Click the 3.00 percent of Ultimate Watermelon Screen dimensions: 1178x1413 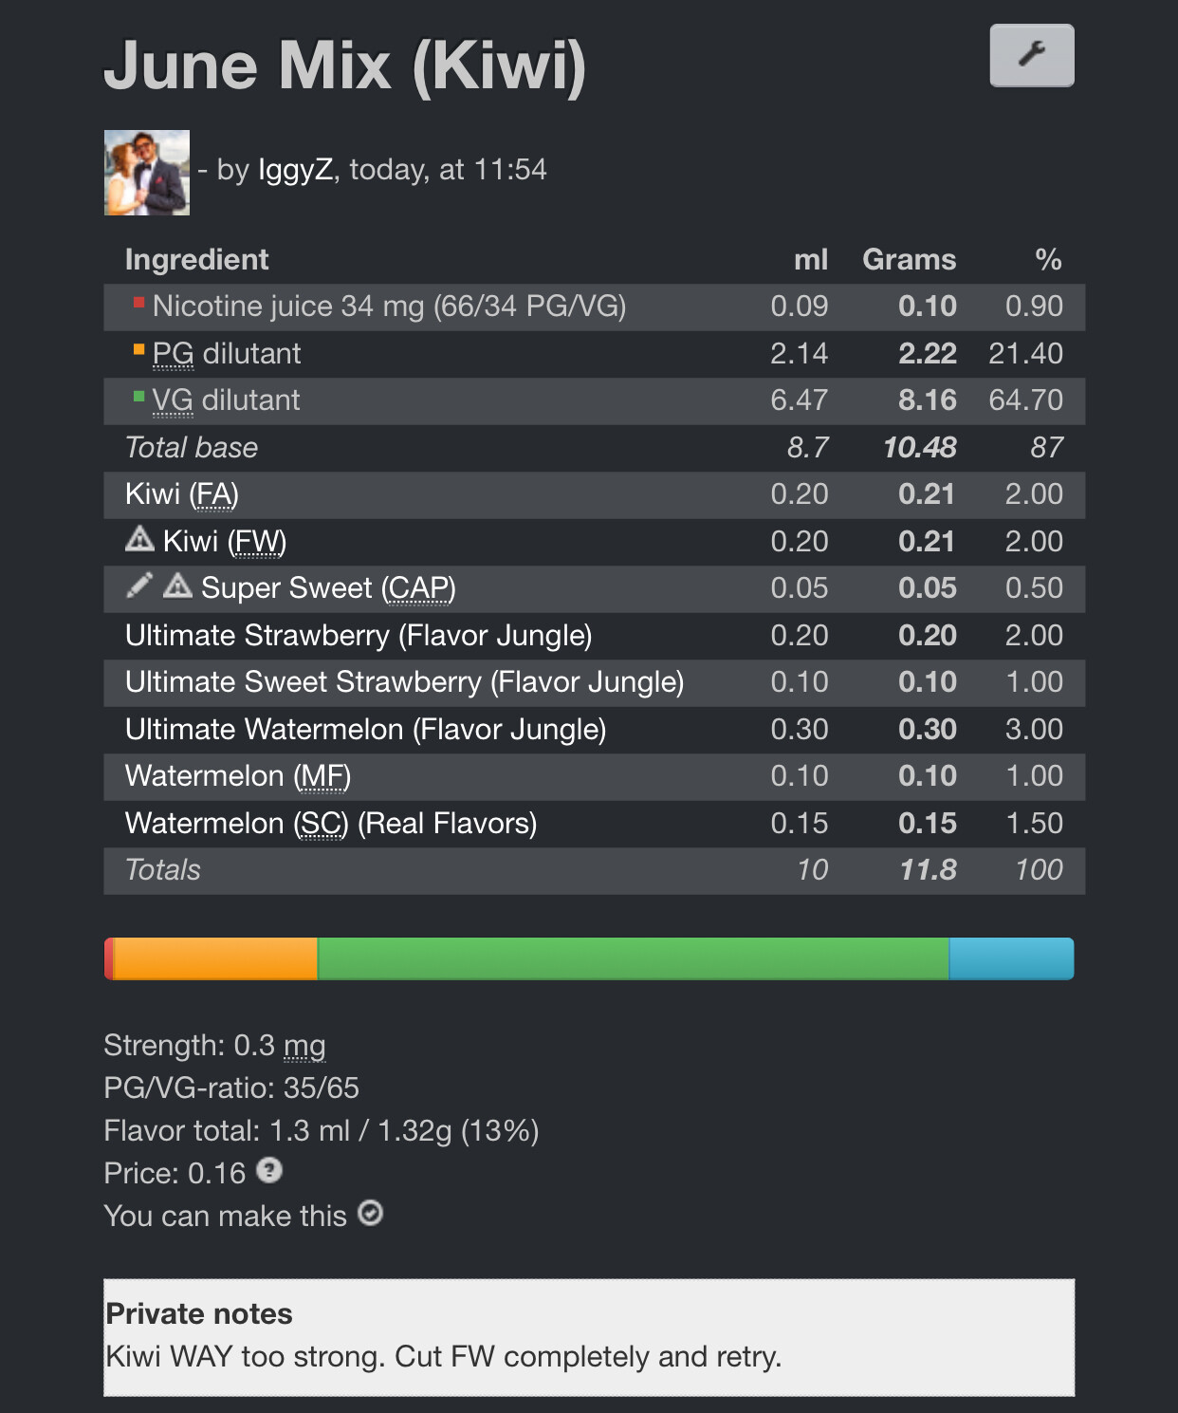click(1034, 730)
